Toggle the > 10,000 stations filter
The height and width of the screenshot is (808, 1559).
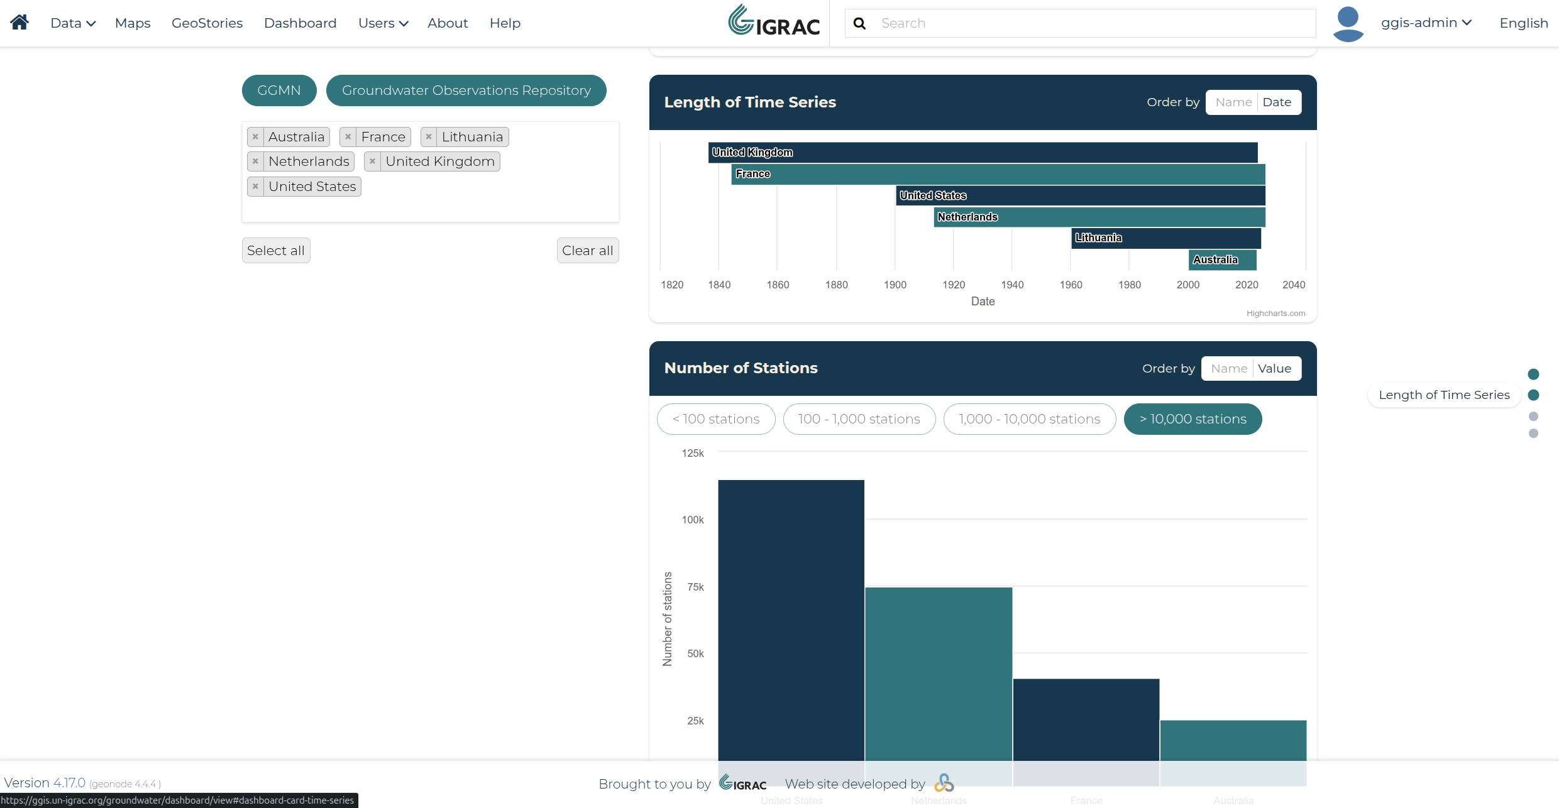click(x=1193, y=419)
